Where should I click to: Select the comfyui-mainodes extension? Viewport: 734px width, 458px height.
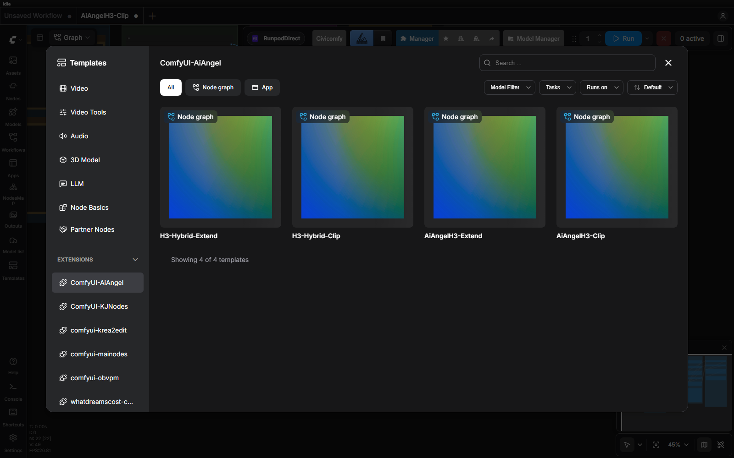[97, 354]
